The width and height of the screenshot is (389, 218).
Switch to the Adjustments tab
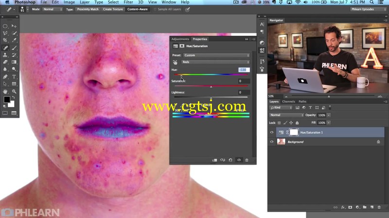[180, 39]
